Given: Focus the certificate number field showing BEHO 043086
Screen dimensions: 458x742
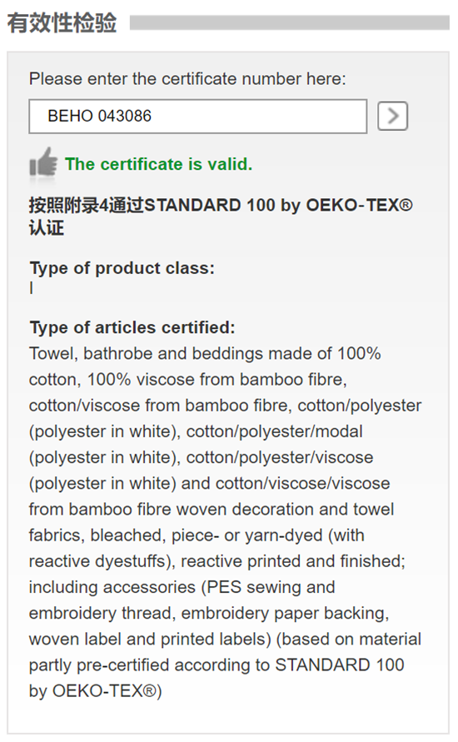Looking at the screenshot, I should click(198, 116).
